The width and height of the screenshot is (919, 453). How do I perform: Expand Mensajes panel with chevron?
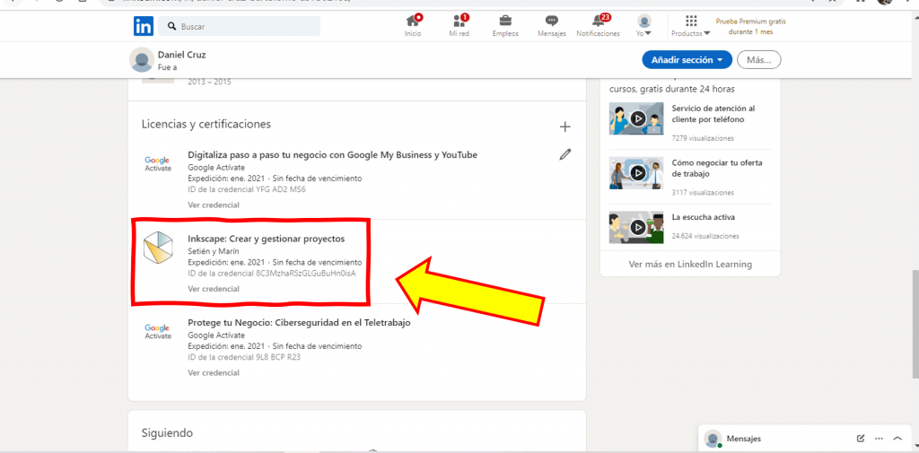pyautogui.click(x=897, y=439)
